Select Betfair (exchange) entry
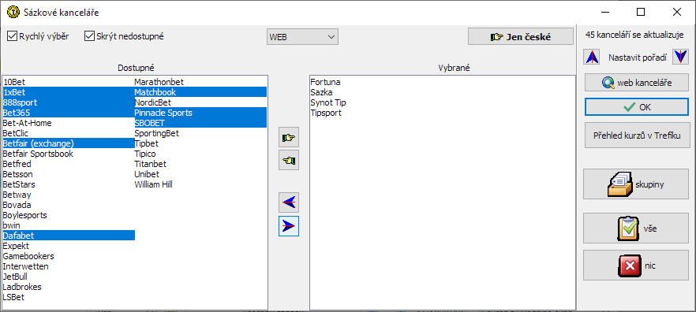Screen dimensions: 696x312 [69, 143]
